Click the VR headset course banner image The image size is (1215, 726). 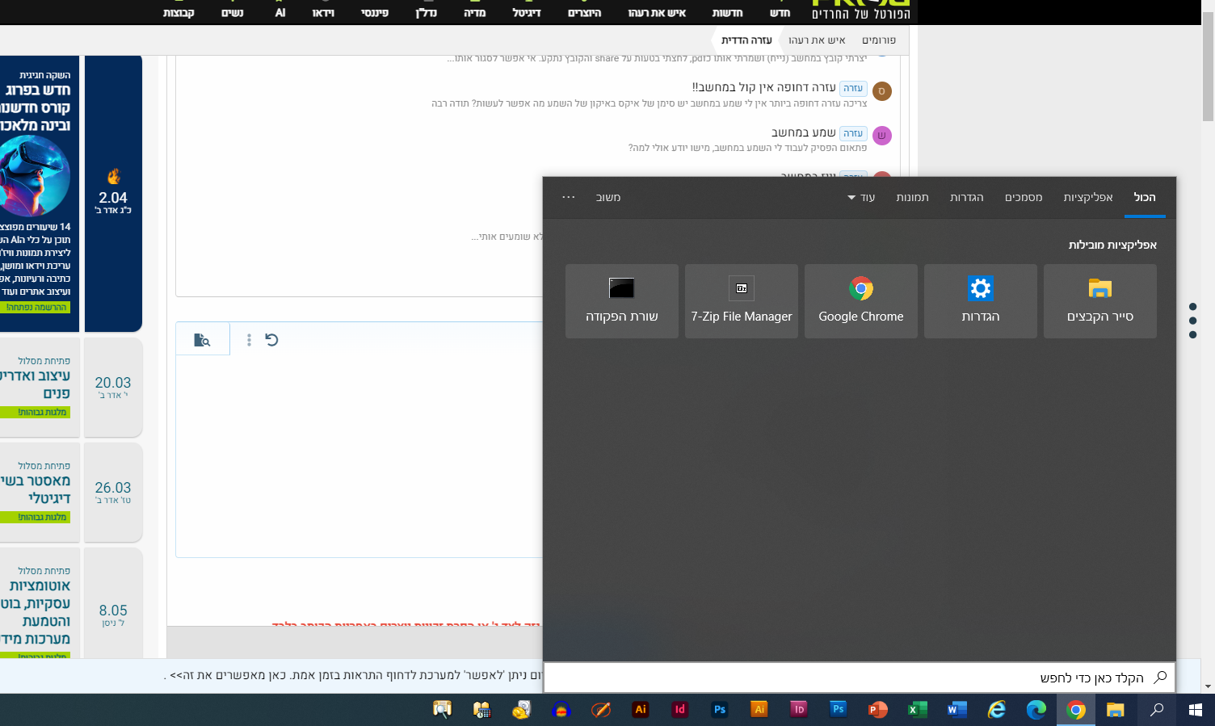(x=34, y=176)
